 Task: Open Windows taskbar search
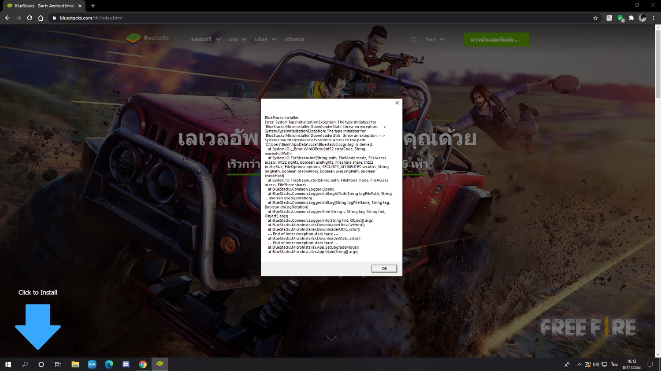(25, 364)
